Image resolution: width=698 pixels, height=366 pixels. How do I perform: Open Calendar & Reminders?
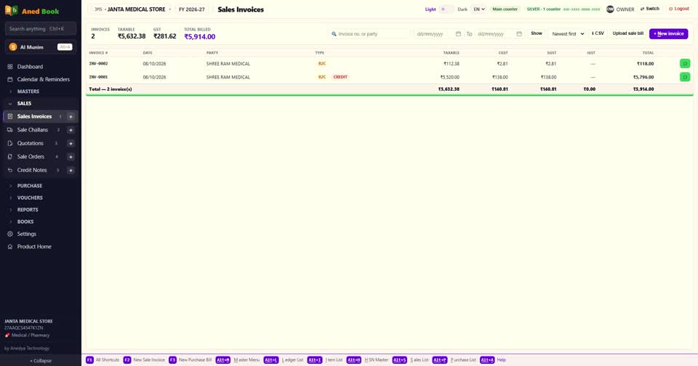point(43,79)
